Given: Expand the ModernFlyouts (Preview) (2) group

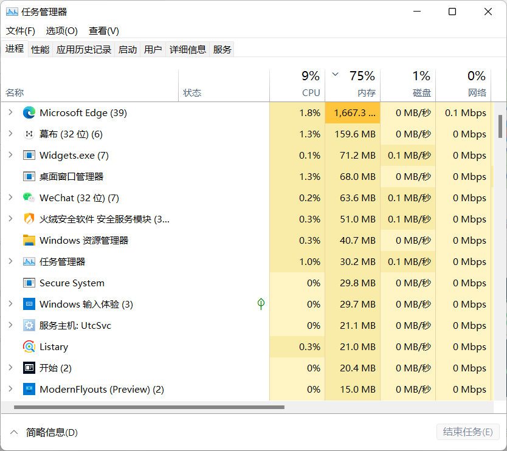Looking at the screenshot, I should click(10, 388).
